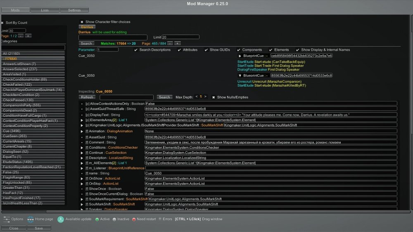Toggle the Show GUIDs checkbox
Image resolution: width=413 pixels, height=232 pixels.
click(x=206, y=50)
